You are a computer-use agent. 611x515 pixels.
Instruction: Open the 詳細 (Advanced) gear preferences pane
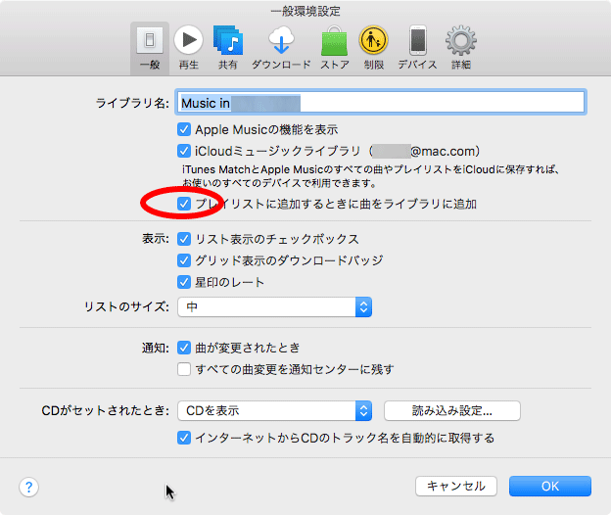[461, 48]
